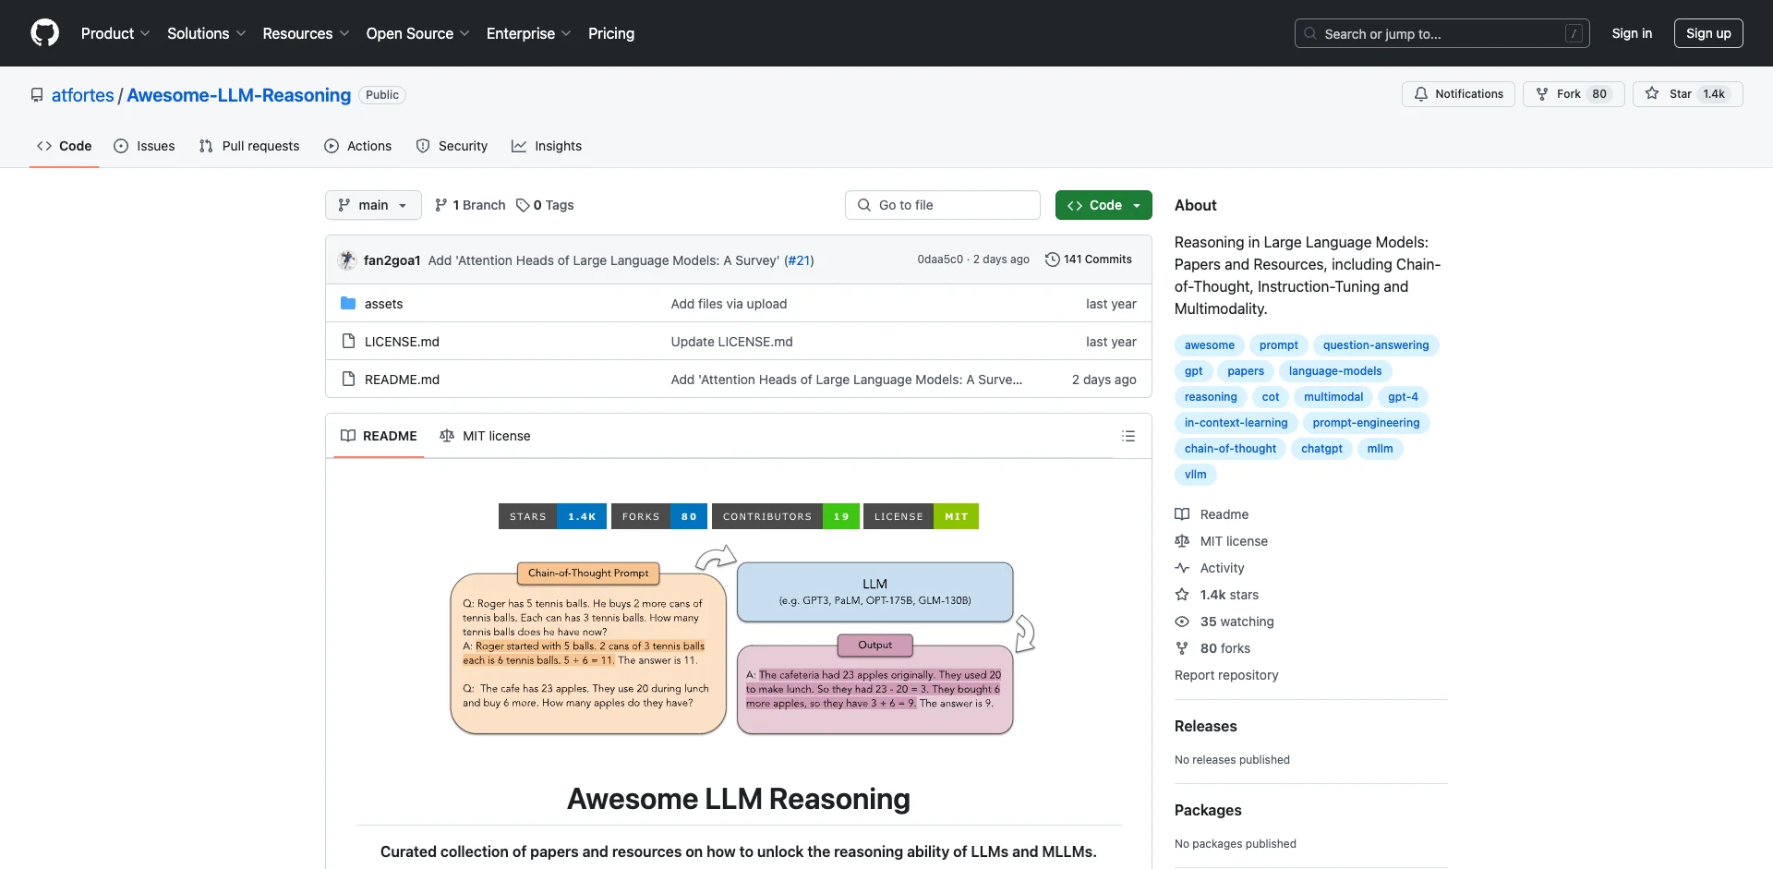Open Awesome-LLM-Reasoning repository link
The width and height of the screenshot is (1773, 869).
(238, 95)
